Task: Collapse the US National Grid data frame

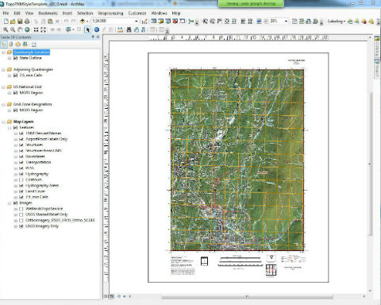Action: (3, 87)
